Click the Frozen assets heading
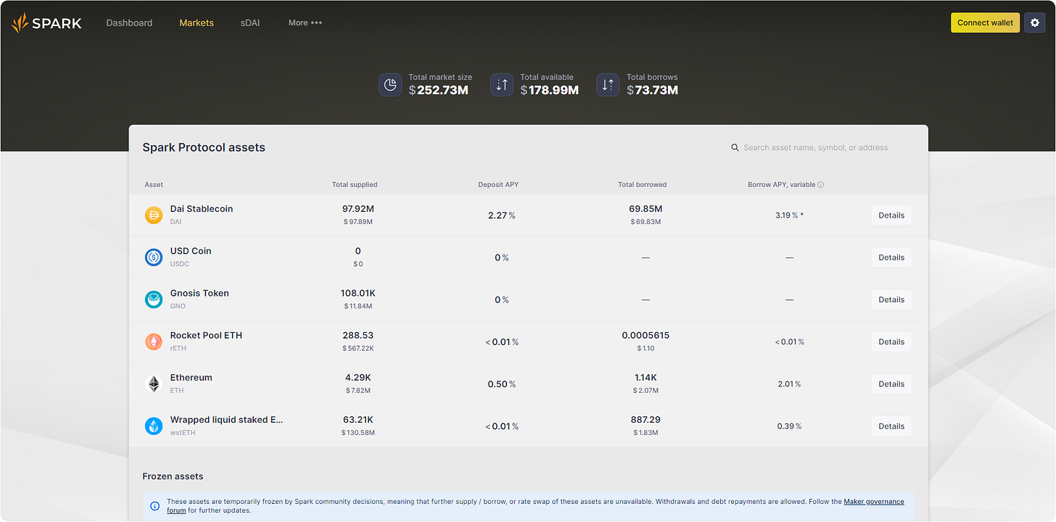The width and height of the screenshot is (1056, 522). point(173,476)
